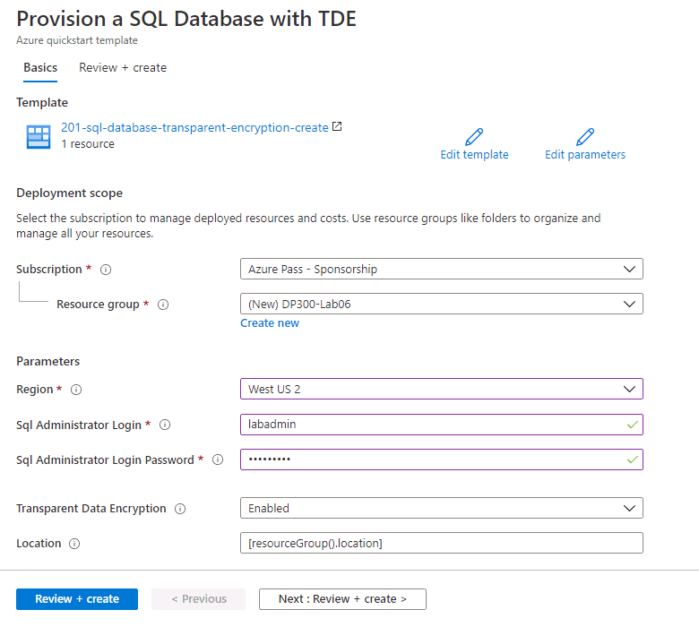
Task: Click the Location input field
Action: pos(441,543)
